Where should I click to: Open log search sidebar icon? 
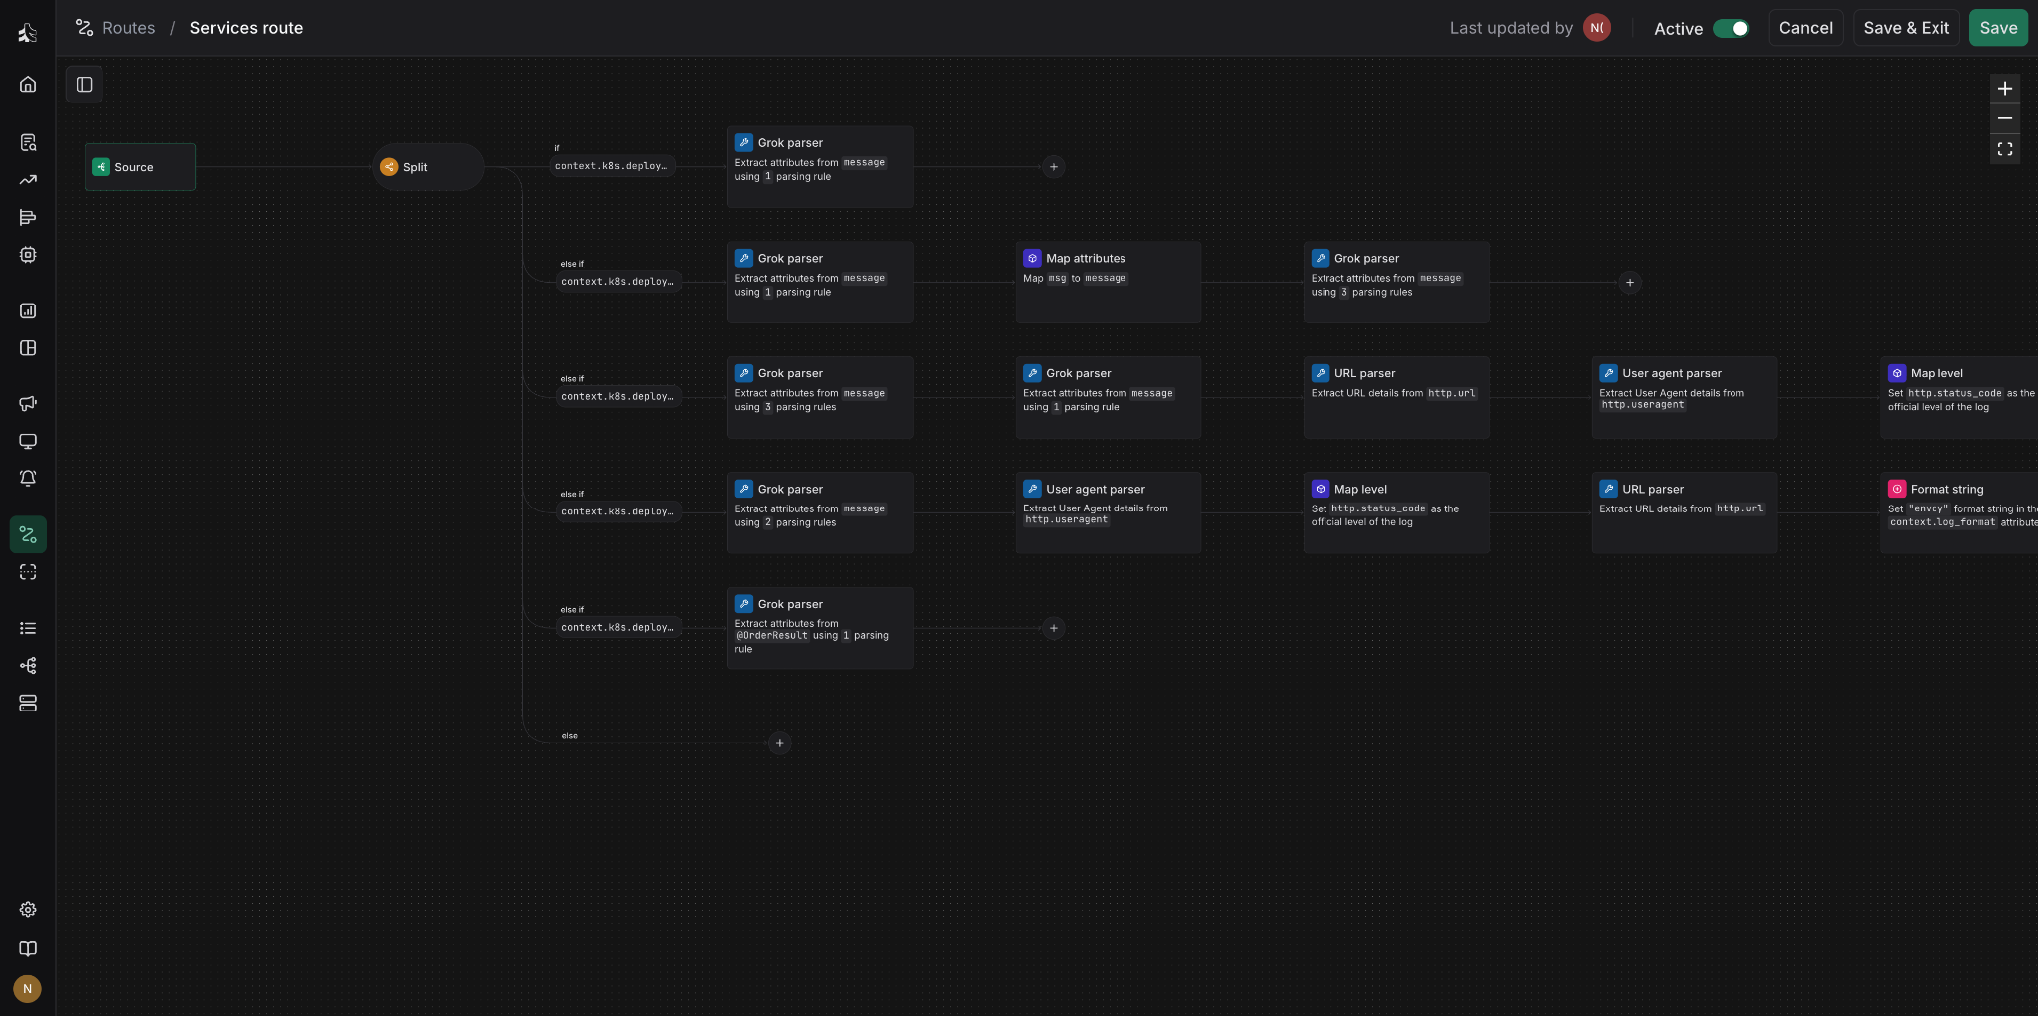(28, 143)
